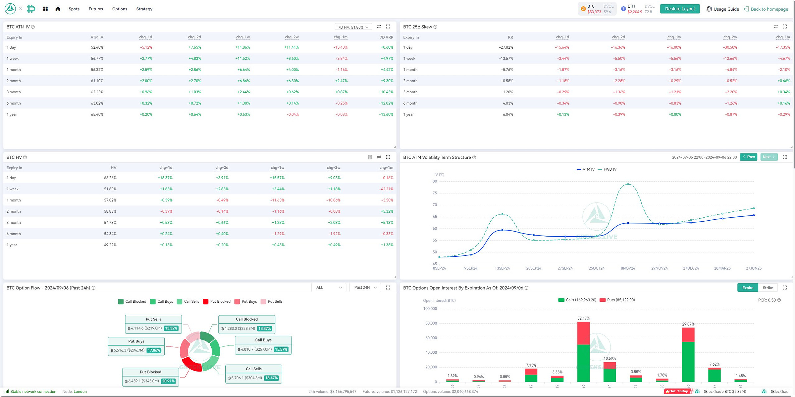This screenshot has height=397, width=795.
Task: Toggle Put Buys legend item
Action: tap(246, 301)
